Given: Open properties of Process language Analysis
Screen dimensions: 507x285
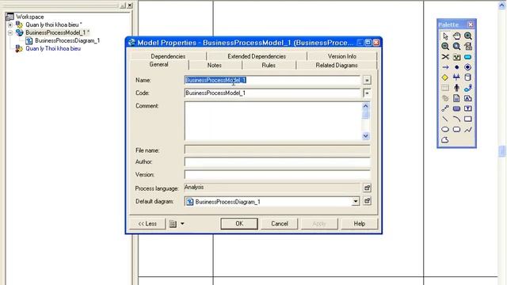Looking at the screenshot, I should (x=367, y=188).
